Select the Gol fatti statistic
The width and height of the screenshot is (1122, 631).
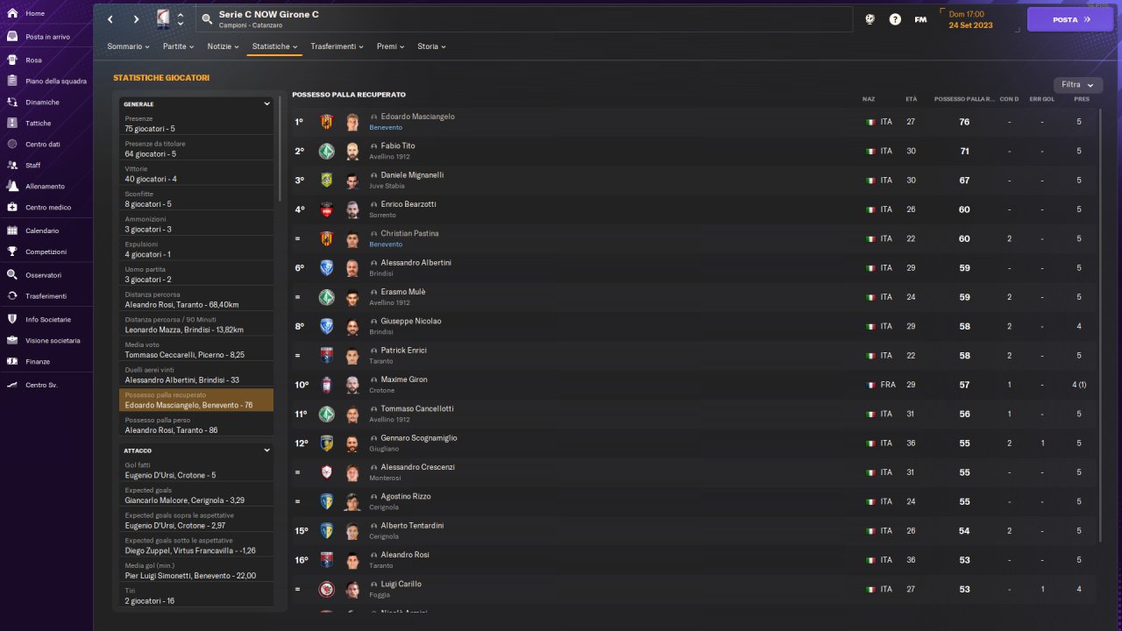(196, 471)
